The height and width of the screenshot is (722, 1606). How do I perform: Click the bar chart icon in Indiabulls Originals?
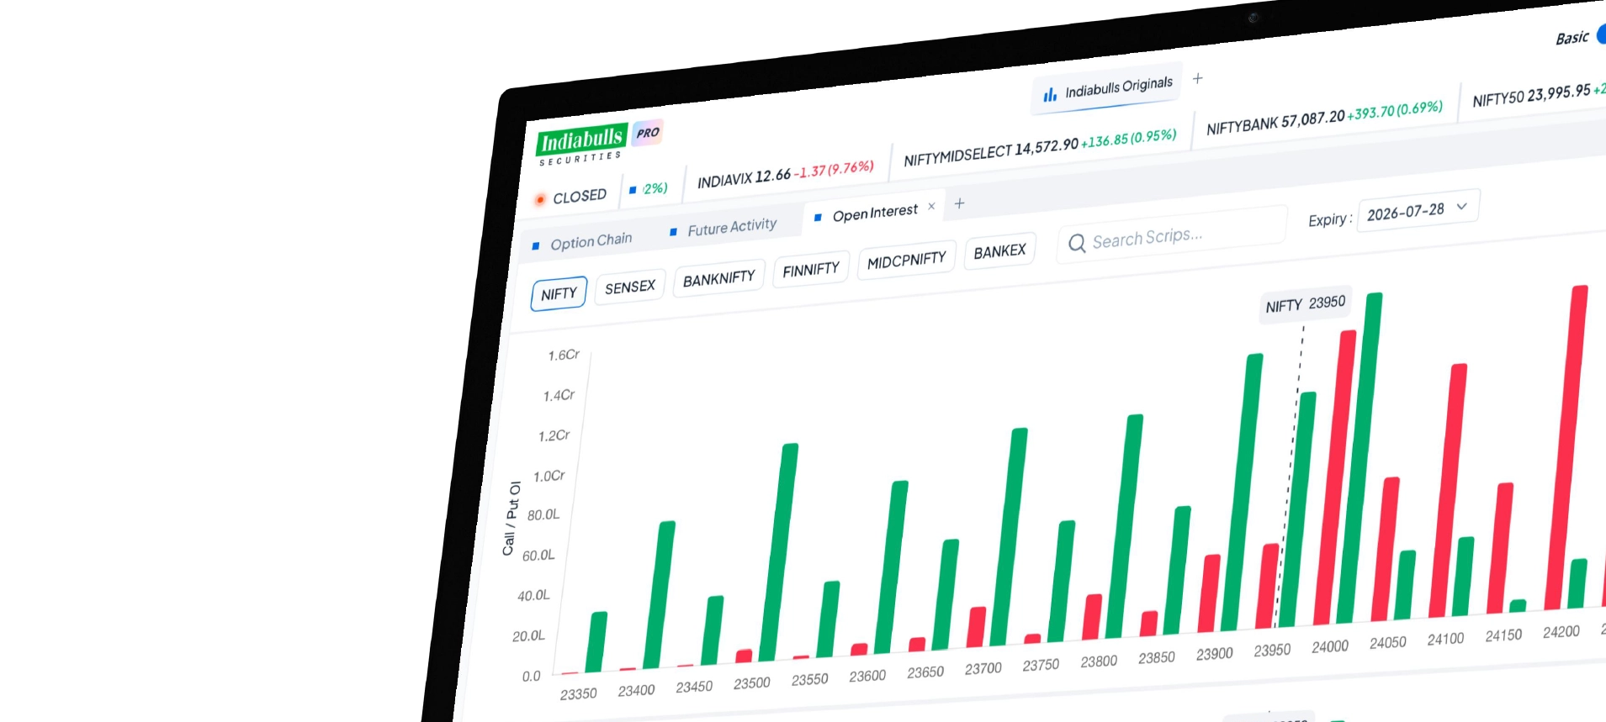click(x=1050, y=95)
